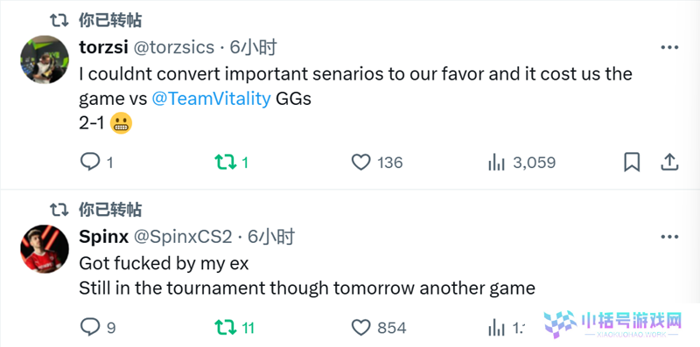
Task: Open more options on Spinx's post
Action: (669, 237)
